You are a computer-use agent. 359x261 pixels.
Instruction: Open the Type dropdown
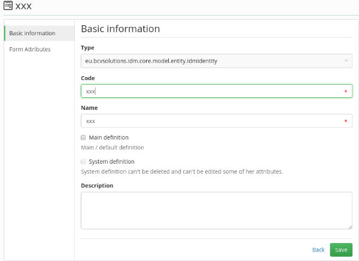(x=217, y=61)
